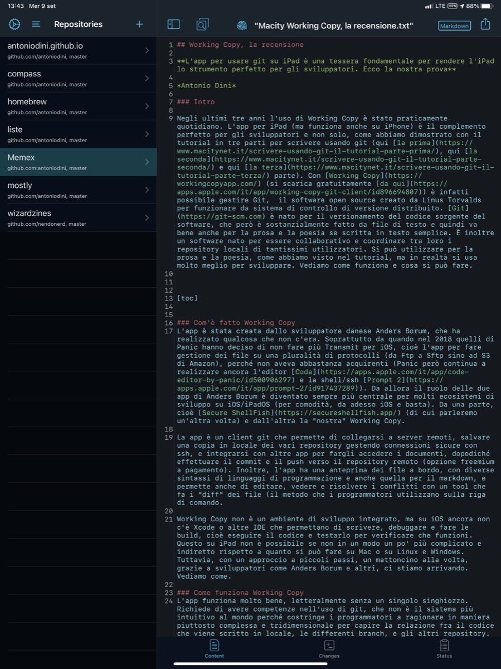Open the file search icon
501x669 pixels.
pos(202,24)
